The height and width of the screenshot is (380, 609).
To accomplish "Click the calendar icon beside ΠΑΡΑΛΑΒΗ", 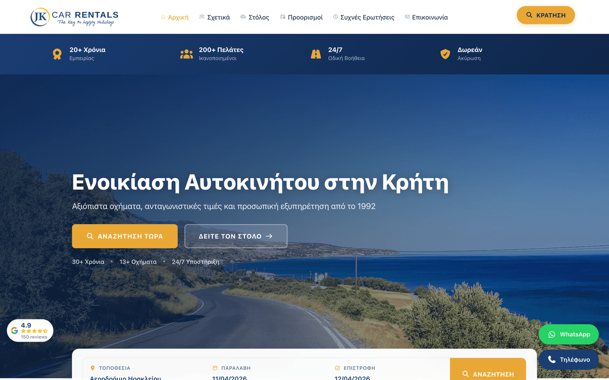I will point(214,368).
